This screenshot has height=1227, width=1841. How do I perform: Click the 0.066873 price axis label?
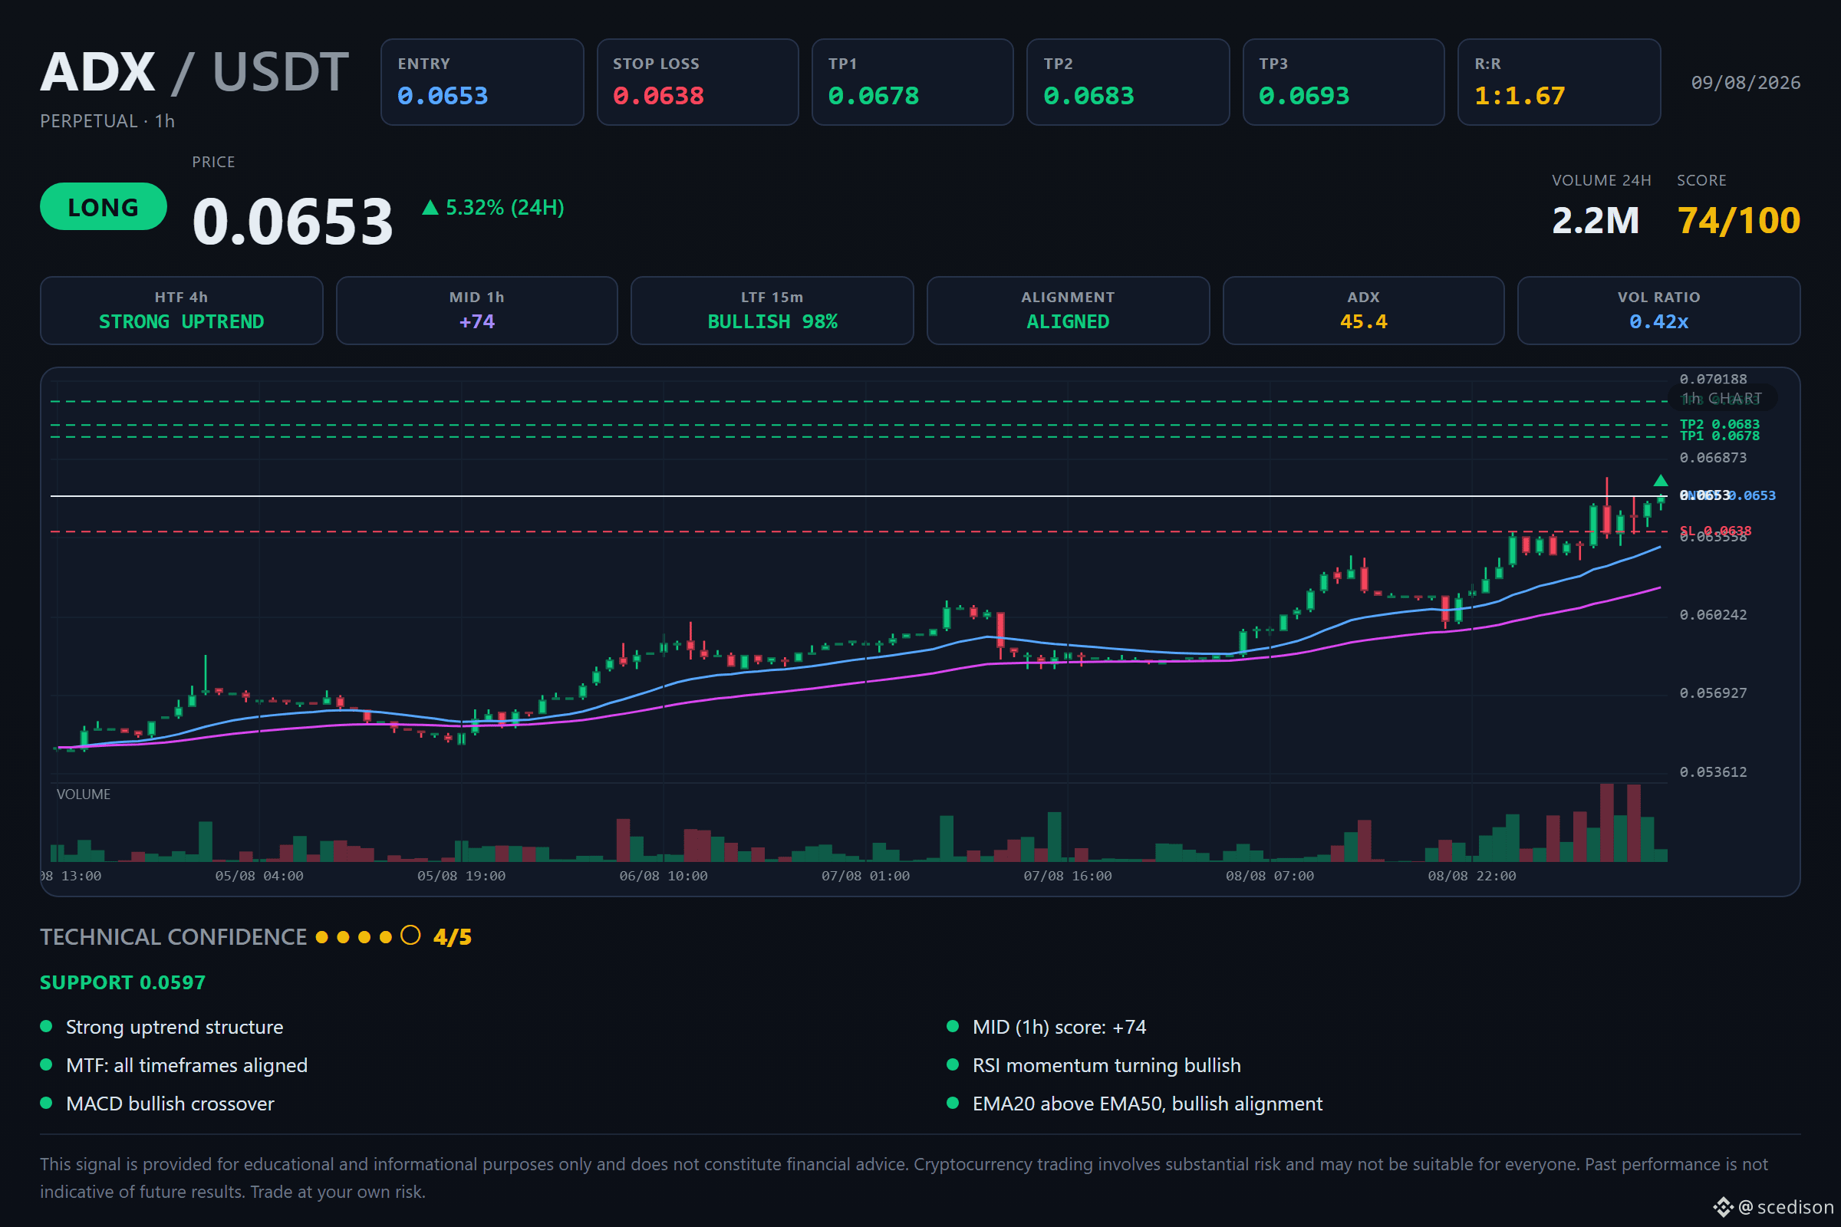pyautogui.click(x=1713, y=458)
